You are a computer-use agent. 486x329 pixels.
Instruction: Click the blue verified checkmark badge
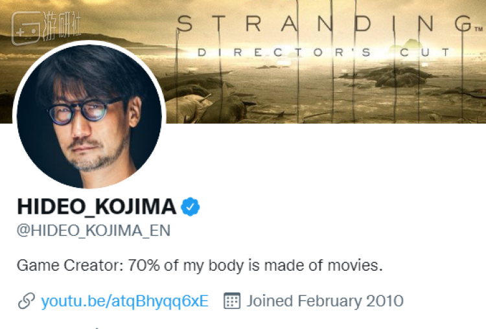[190, 207]
